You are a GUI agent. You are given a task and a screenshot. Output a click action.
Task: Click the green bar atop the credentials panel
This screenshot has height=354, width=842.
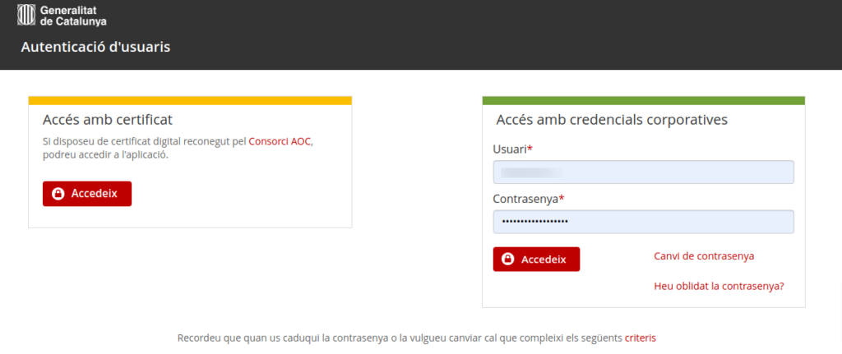point(643,100)
